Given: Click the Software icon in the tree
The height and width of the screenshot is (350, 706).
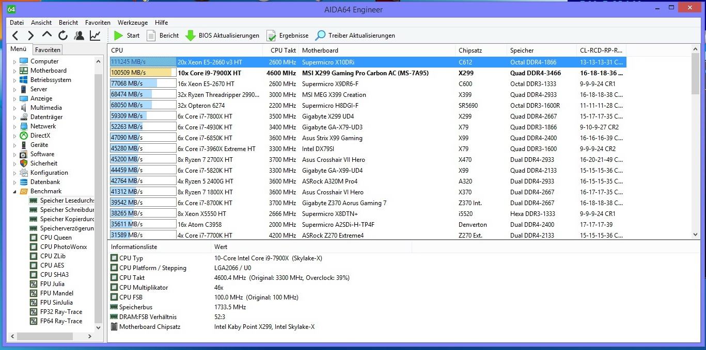Looking at the screenshot, I should click(23, 154).
